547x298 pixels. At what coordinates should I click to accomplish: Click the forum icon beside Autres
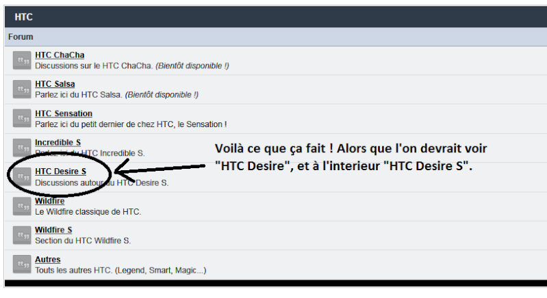tap(22, 265)
